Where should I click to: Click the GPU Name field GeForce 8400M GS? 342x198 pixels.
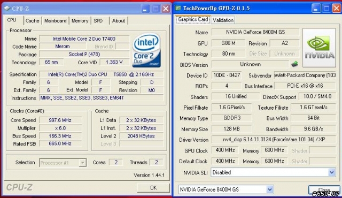[255, 32]
